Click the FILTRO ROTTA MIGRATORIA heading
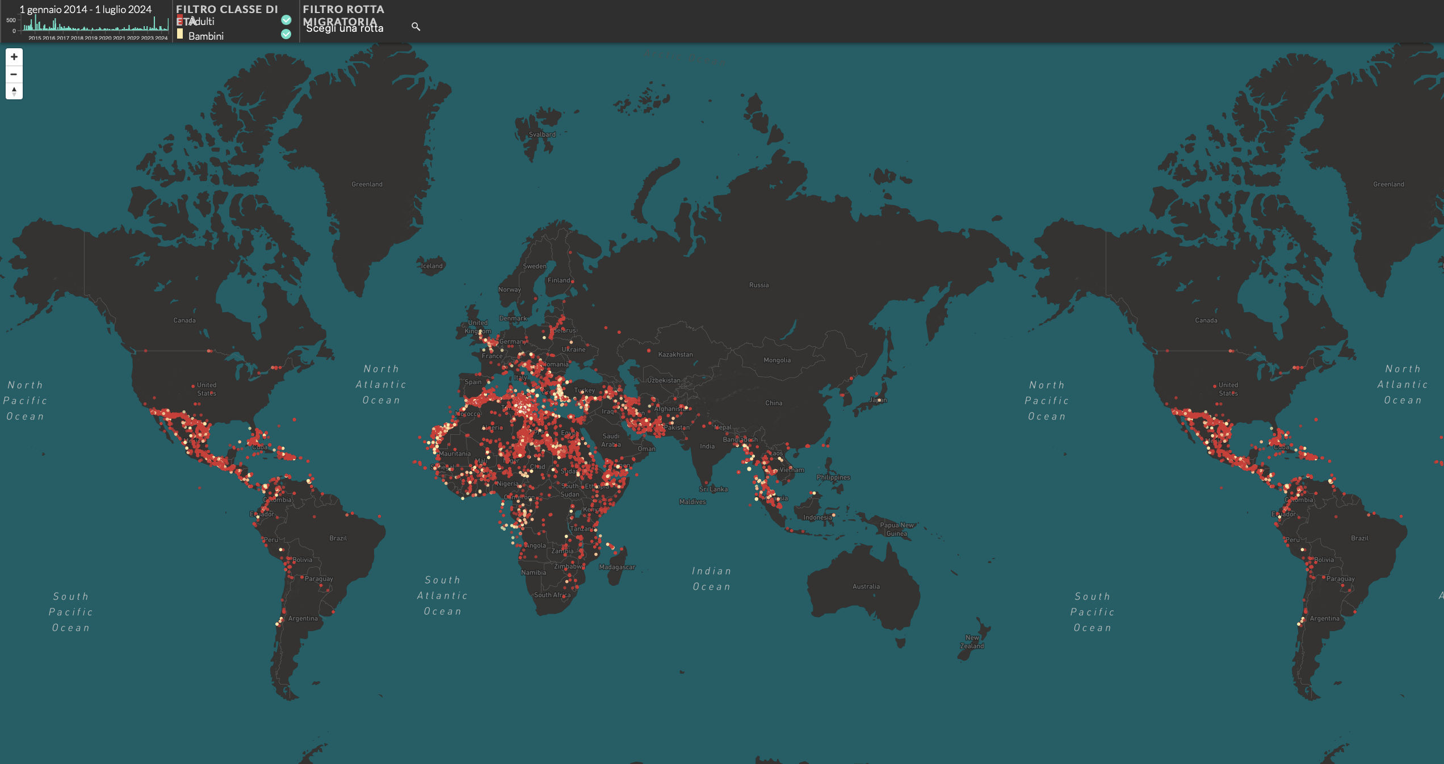This screenshot has height=764, width=1444. pos(343,10)
